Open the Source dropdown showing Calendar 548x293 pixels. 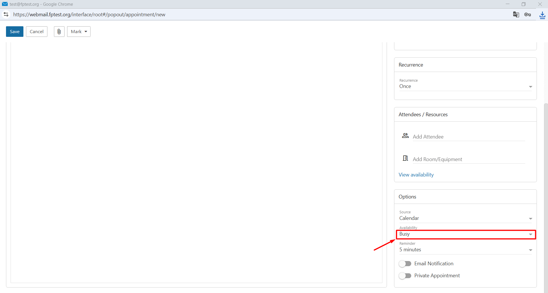point(466,218)
